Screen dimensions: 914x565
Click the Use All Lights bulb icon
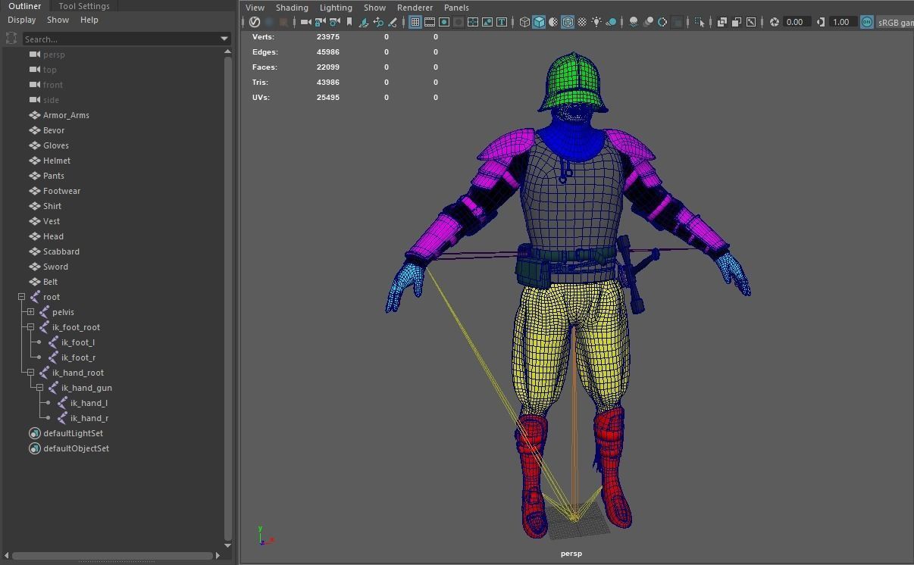tap(596, 22)
